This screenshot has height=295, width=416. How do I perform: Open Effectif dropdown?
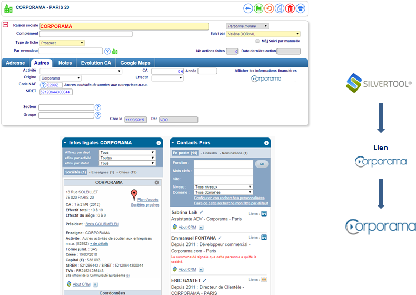tap(167, 78)
